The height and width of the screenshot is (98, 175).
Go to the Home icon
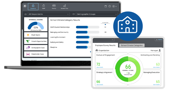(25, 6)
